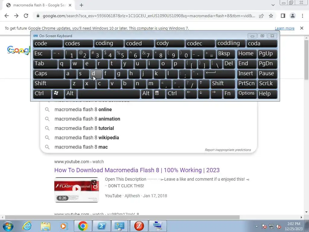This screenshot has width=309, height=232.
Task: Tap the right arrow key
Action: click(216, 94)
